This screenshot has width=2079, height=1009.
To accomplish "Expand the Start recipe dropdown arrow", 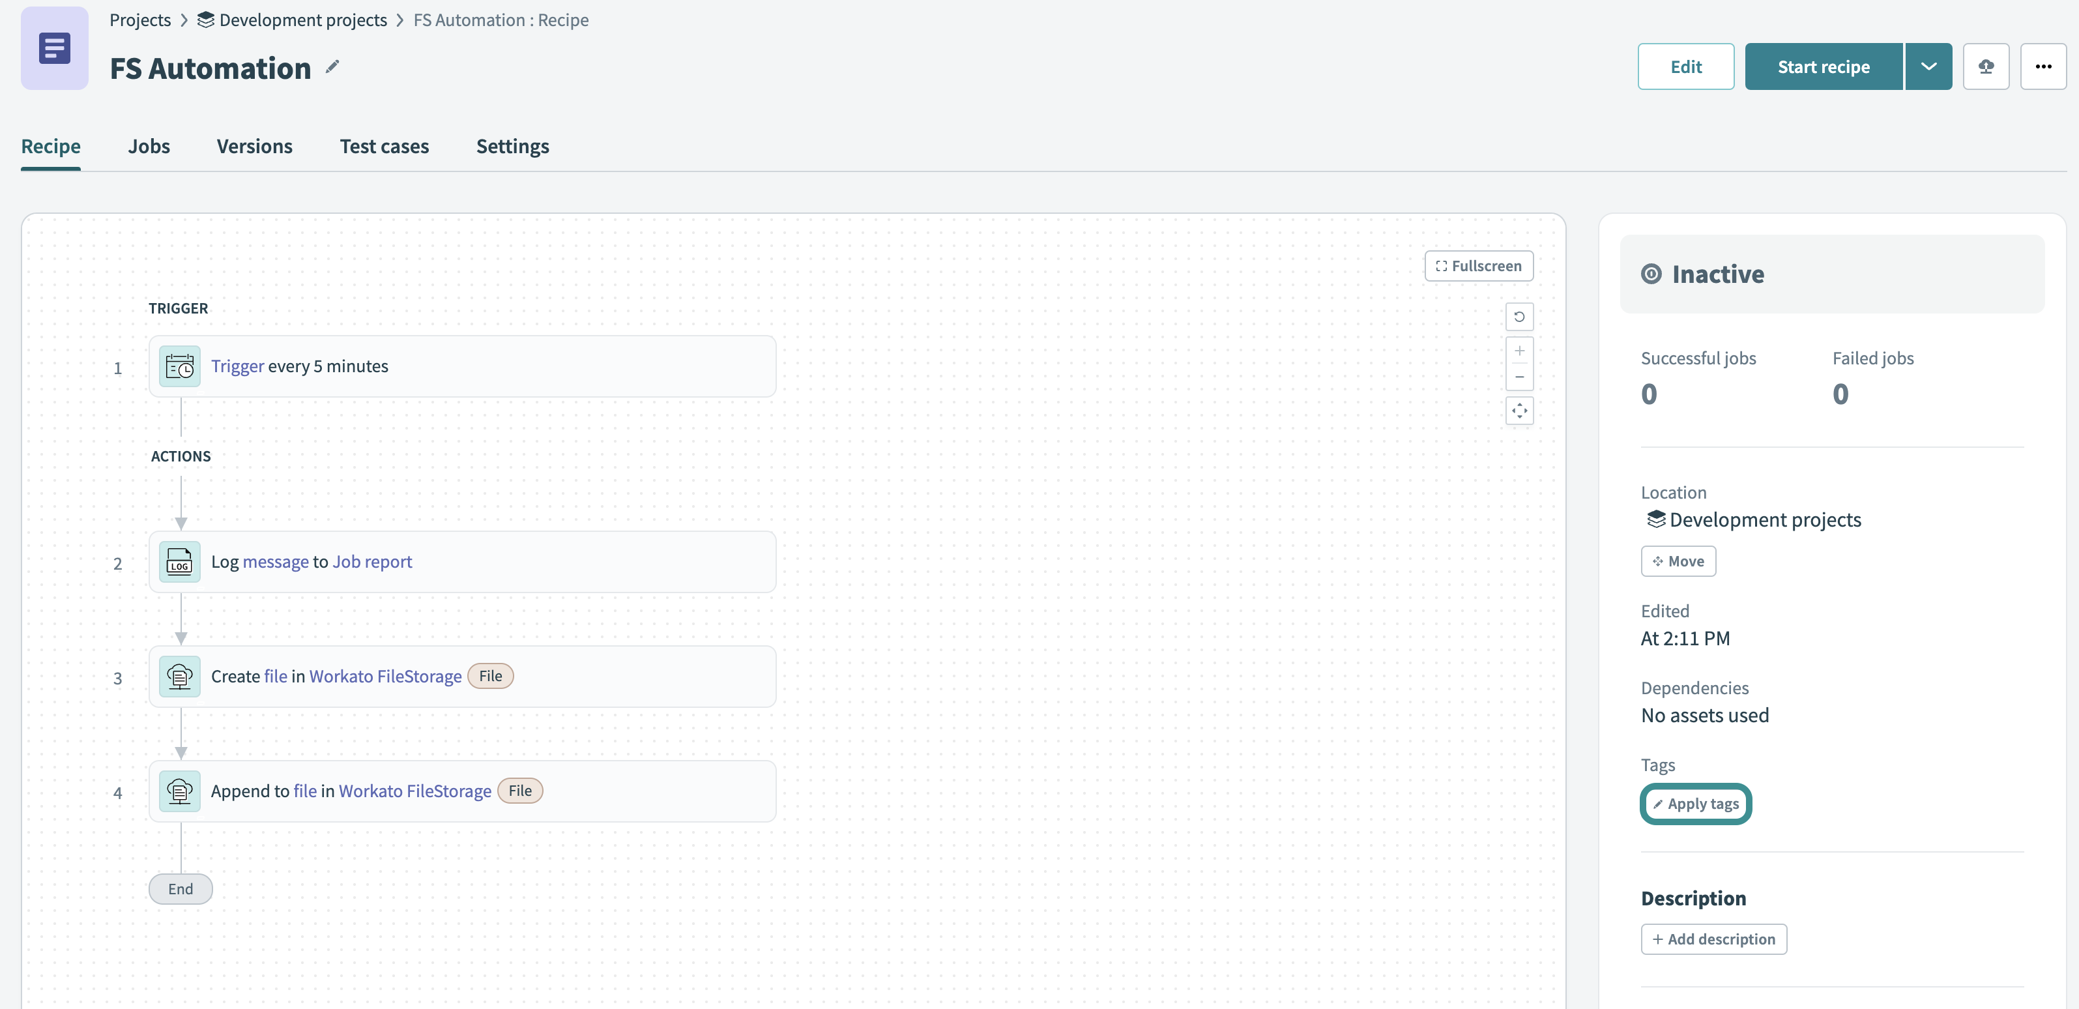I will (x=1928, y=67).
